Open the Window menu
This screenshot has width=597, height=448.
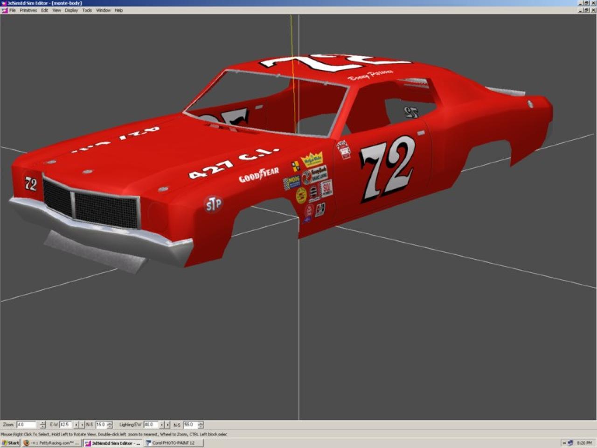tap(103, 10)
